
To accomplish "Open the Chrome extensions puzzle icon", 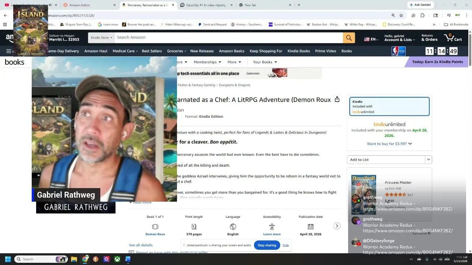I will (x=423, y=15).
